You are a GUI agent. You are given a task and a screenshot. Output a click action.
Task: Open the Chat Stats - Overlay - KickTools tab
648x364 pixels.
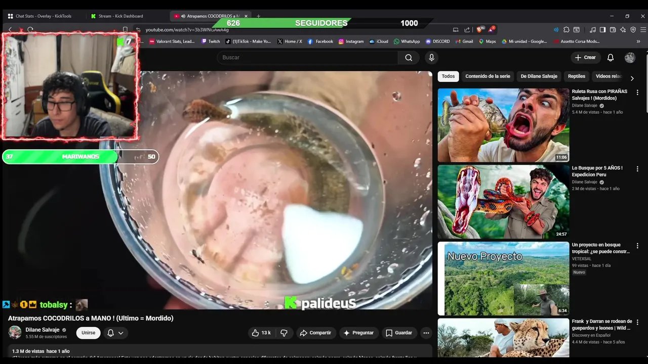coord(43,16)
